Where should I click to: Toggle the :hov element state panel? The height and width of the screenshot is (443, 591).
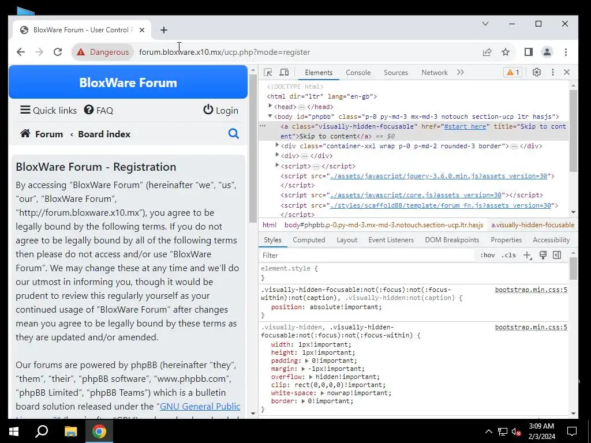click(x=487, y=256)
